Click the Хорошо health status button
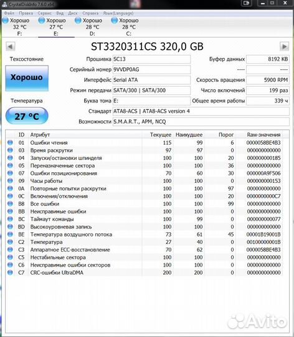This screenshot has height=337, width=294. point(27,78)
